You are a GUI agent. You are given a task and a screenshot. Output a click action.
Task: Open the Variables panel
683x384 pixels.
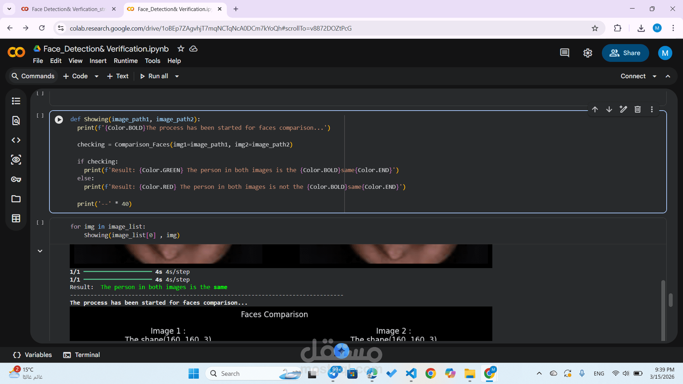pos(32,355)
